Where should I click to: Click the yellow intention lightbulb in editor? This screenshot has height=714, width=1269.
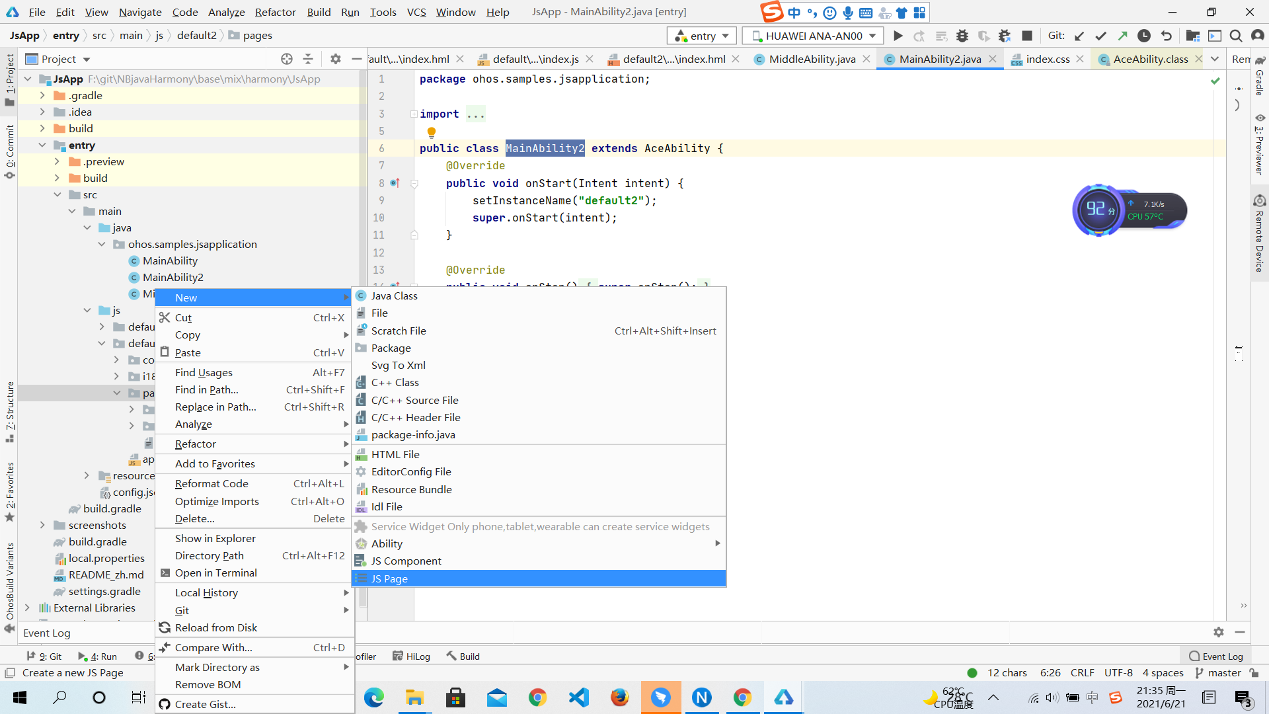tap(431, 132)
